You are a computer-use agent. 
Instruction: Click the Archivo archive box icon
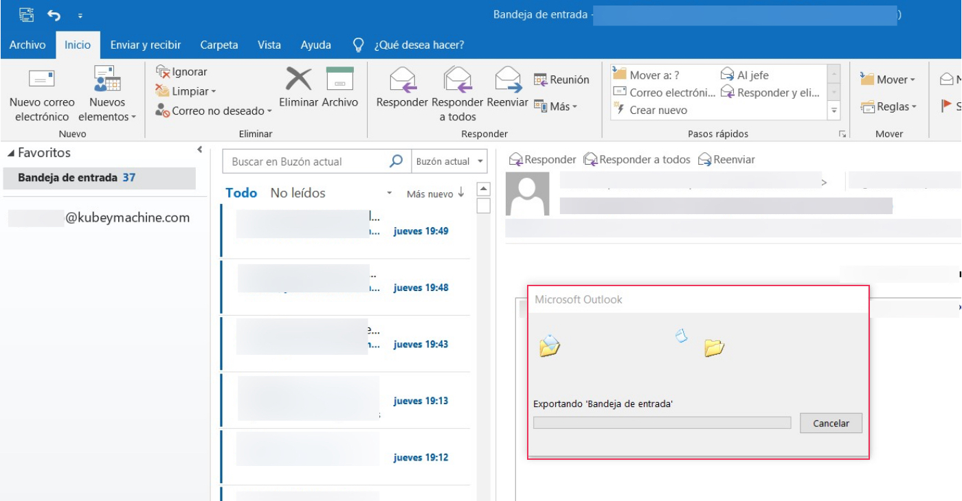point(339,78)
